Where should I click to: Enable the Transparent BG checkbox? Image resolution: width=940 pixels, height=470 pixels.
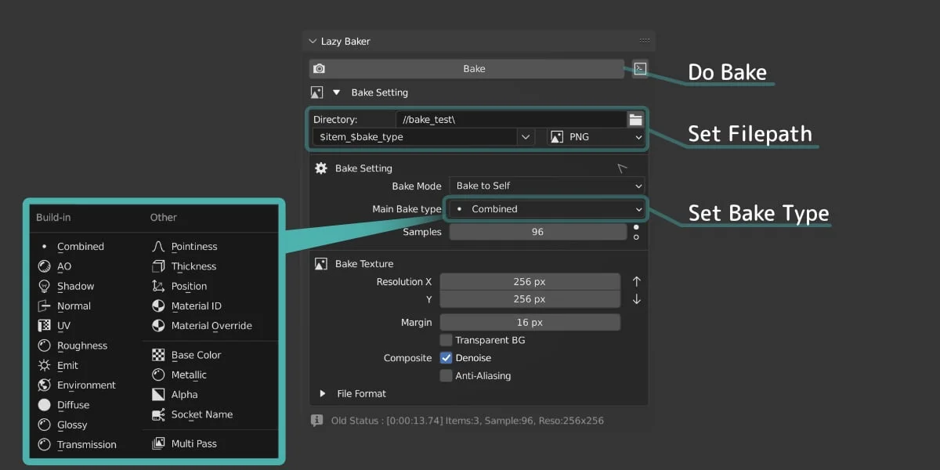(x=446, y=340)
